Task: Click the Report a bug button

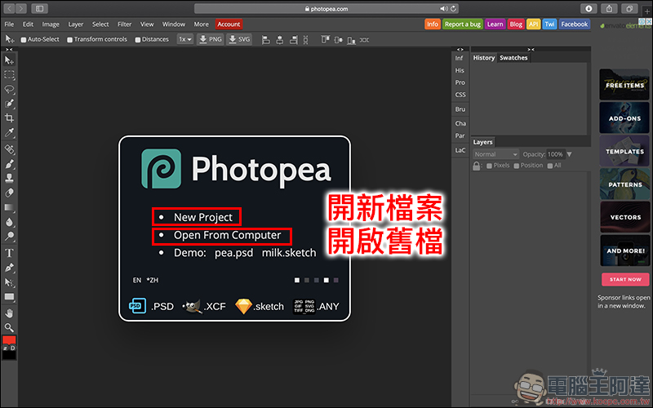Action: click(462, 24)
